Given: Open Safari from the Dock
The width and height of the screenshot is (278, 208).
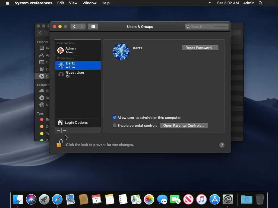Looking at the screenshot, I should (x=57, y=199).
